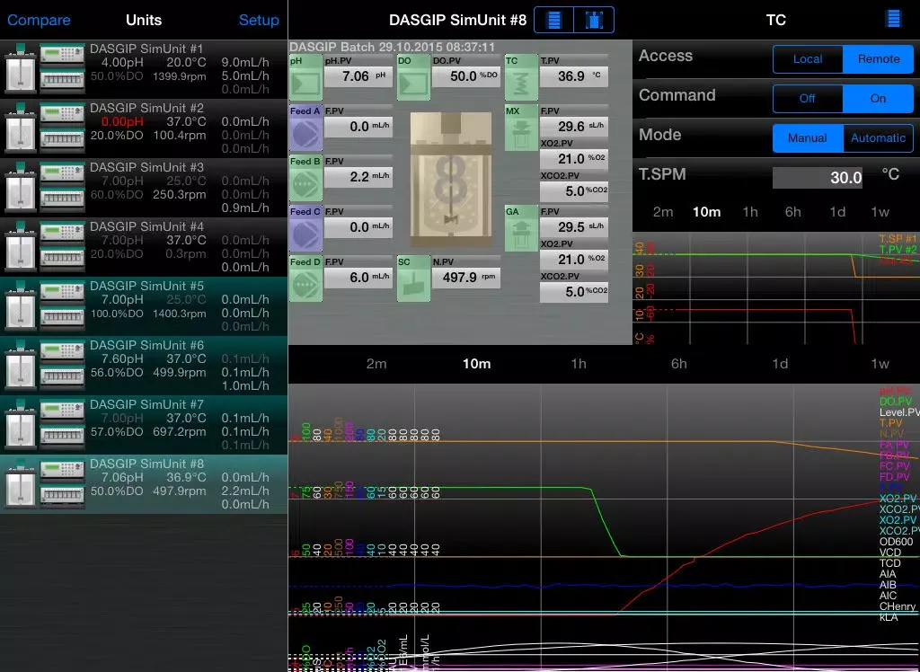This screenshot has width=920, height=672.
Task: Edit the T.SPM setpoint field showing 30.0
Action: tap(818, 177)
